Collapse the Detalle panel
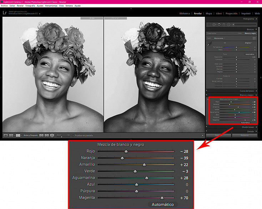Image resolution: width=262 pixels, height=209 pixels. (256, 131)
